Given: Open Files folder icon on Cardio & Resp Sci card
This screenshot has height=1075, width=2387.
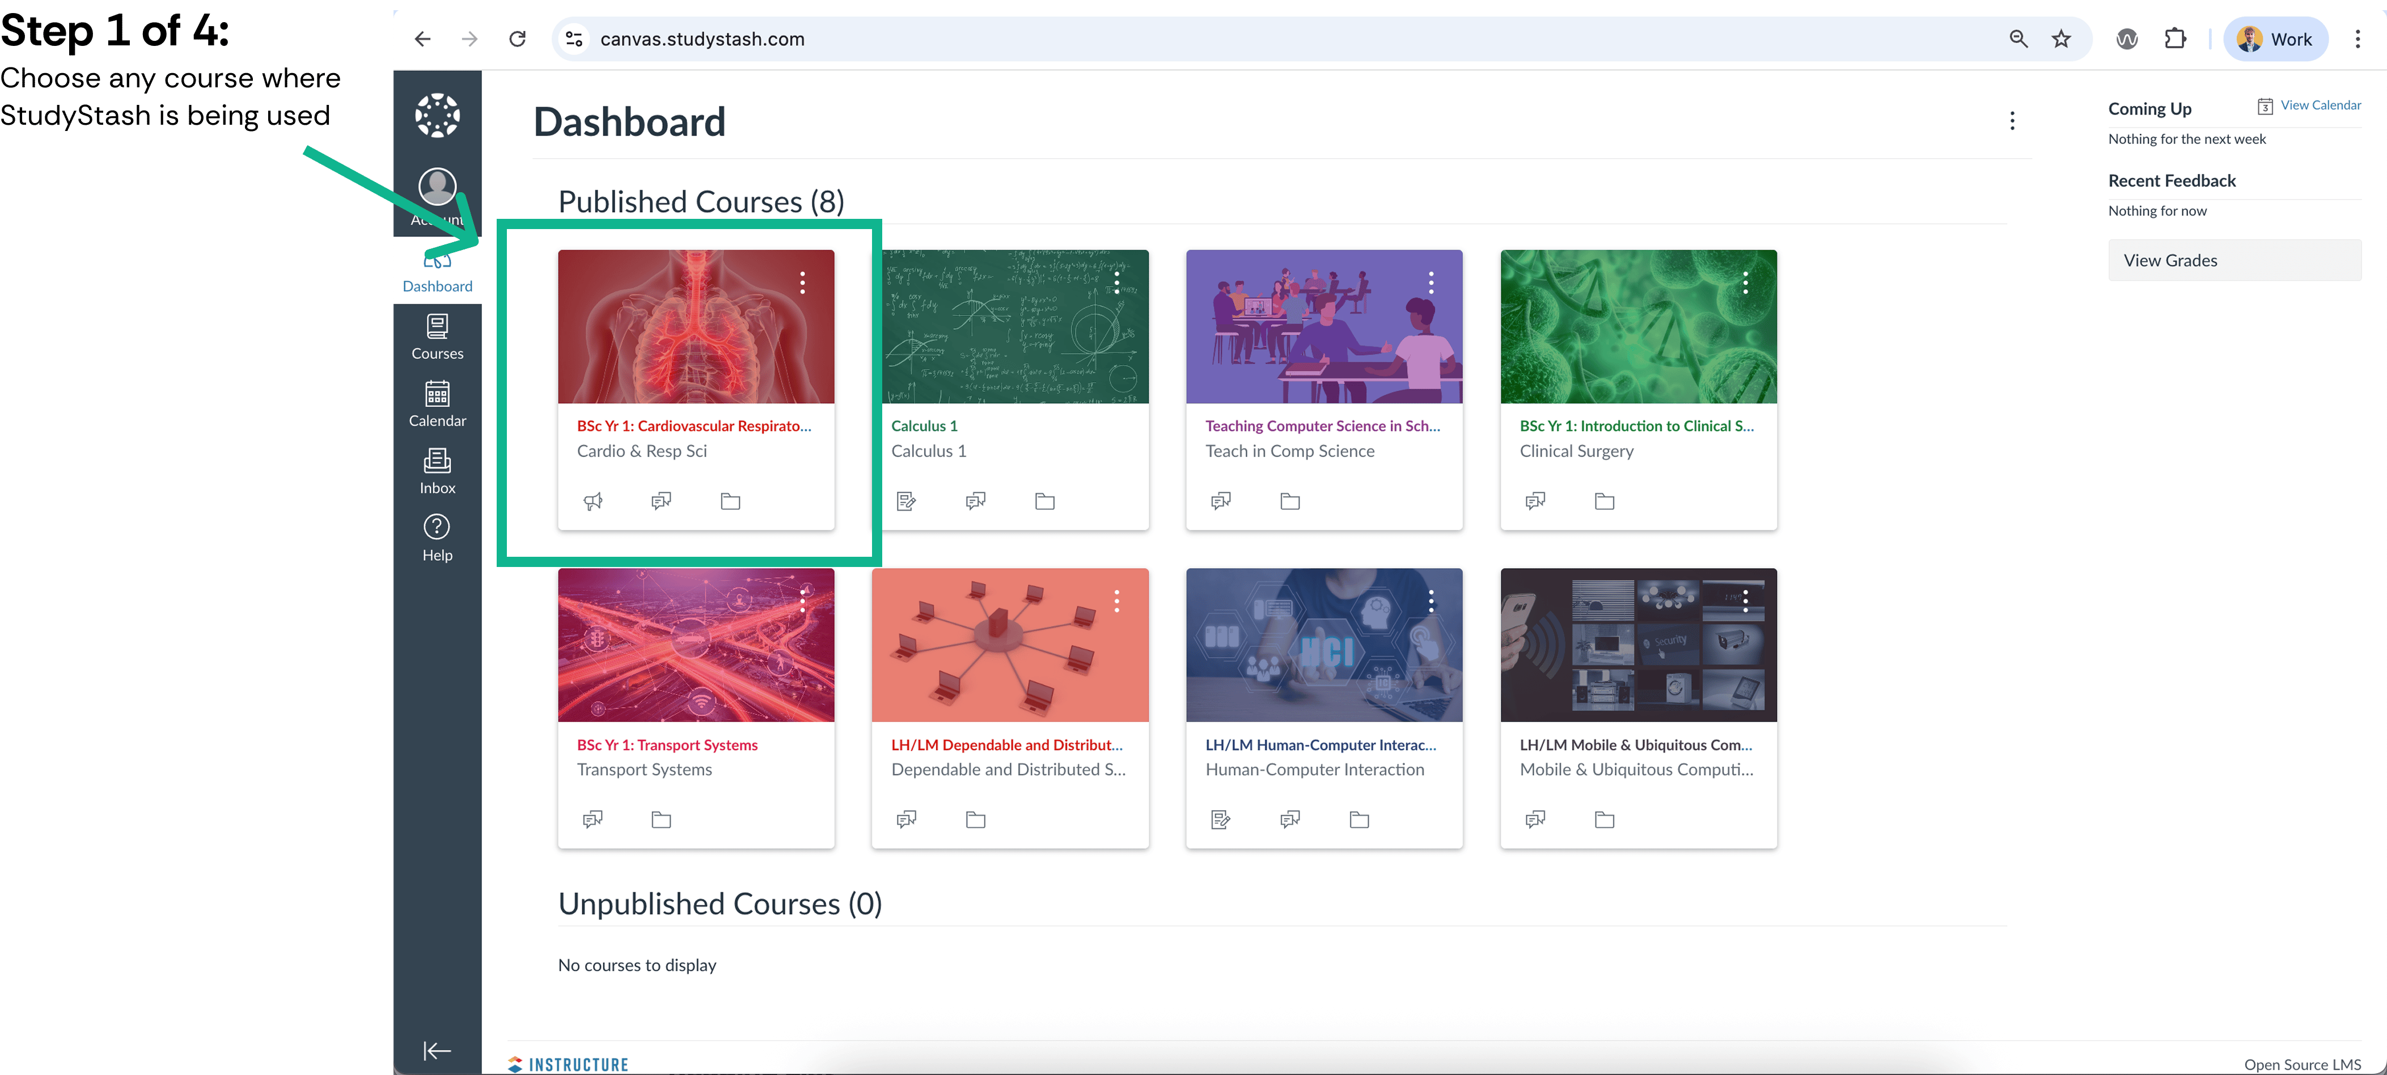Looking at the screenshot, I should coord(730,501).
